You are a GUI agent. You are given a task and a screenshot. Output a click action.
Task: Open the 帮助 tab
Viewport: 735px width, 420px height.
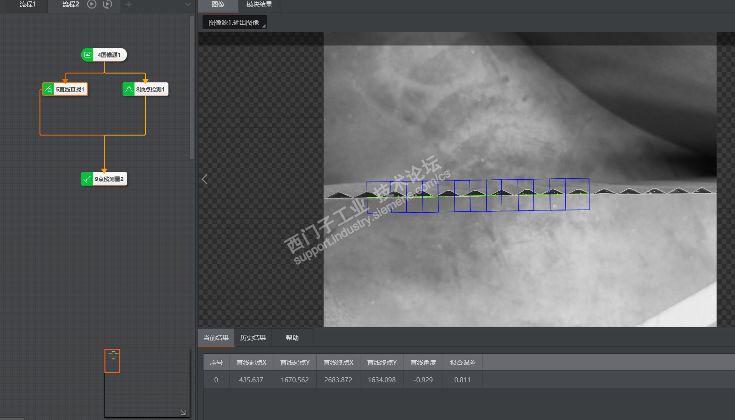pyautogui.click(x=292, y=338)
